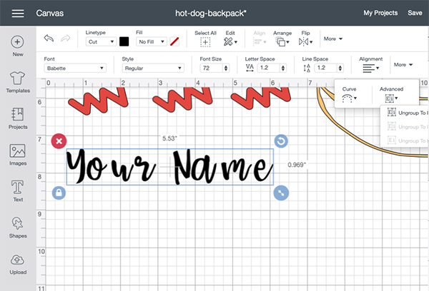429x291 pixels.
Task: Expand the More menu in the text toolbar
Action: [x=403, y=65]
